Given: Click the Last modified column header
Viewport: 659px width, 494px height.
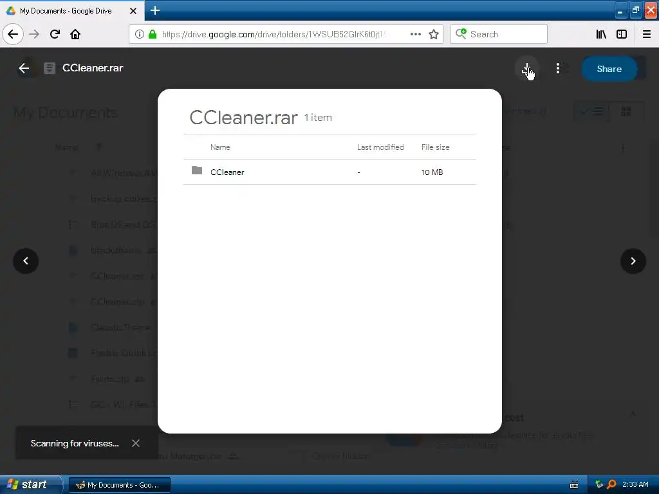Looking at the screenshot, I should pos(380,147).
